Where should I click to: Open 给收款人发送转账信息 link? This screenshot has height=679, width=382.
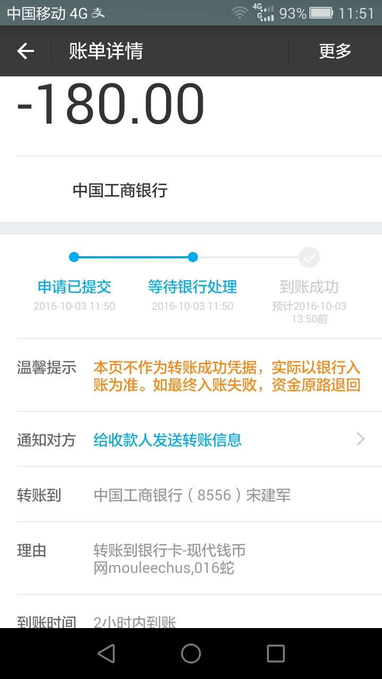168,440
